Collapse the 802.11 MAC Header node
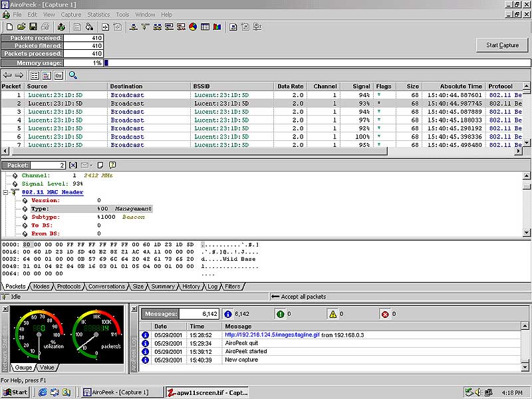This screenshot has height=399, width=532. pyautogui.click(x=5, y=192)
